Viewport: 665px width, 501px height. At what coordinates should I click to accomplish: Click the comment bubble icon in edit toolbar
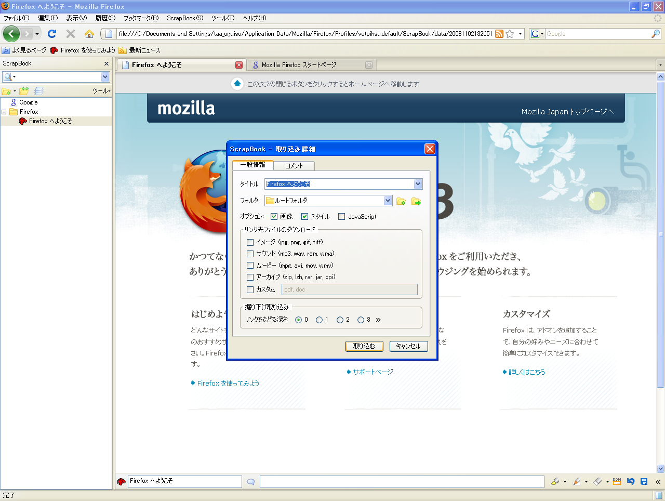(251, 482)
